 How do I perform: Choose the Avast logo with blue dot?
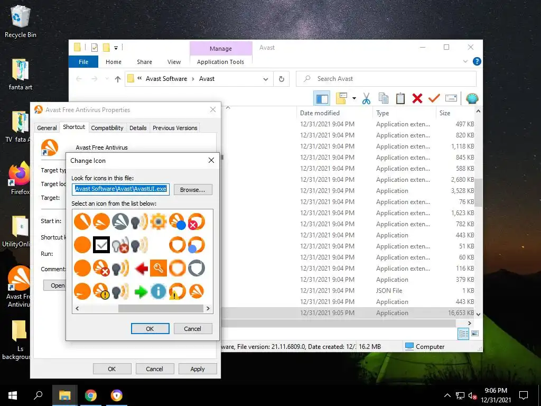click(x=178, y=222)
